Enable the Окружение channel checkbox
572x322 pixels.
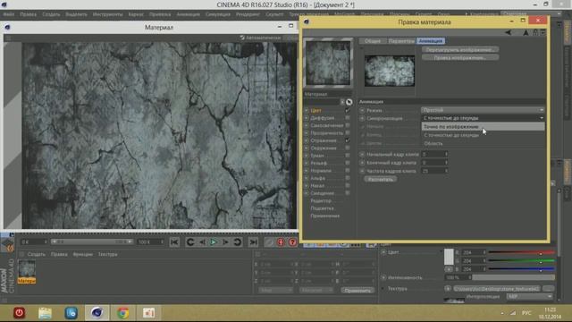(x=348, y=148)
